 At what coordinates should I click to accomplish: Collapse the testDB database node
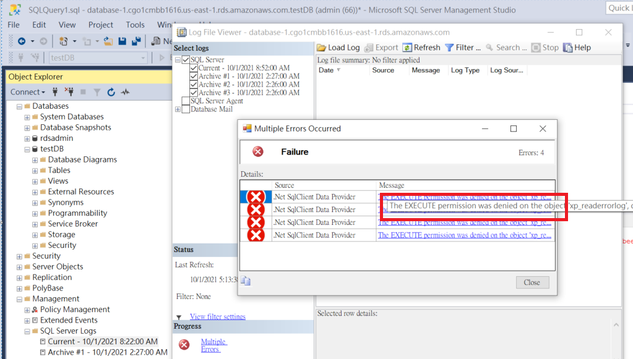(x=27, y=150)
